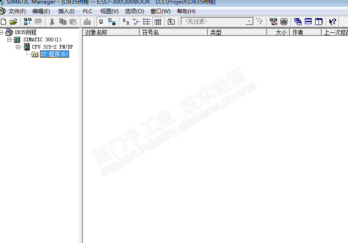Create a new project with the New icon
The height and width of the screenshot is (243, 348).
[x=4, y=22]
